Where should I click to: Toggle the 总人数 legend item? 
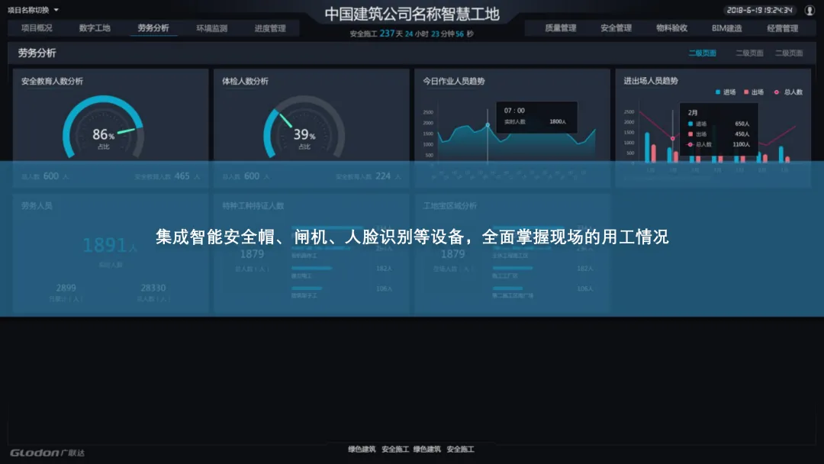point(788,92)
